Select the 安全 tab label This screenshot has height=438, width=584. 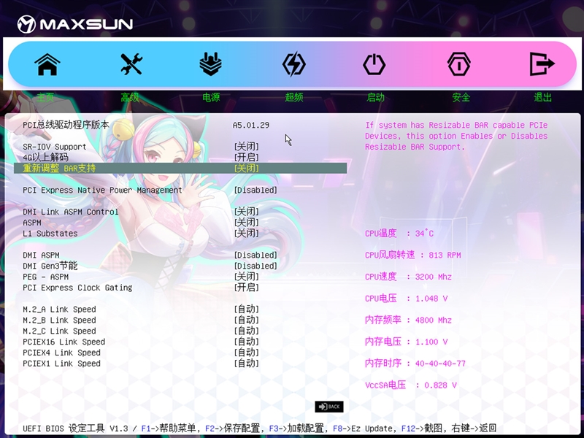[x=461, y=98]
